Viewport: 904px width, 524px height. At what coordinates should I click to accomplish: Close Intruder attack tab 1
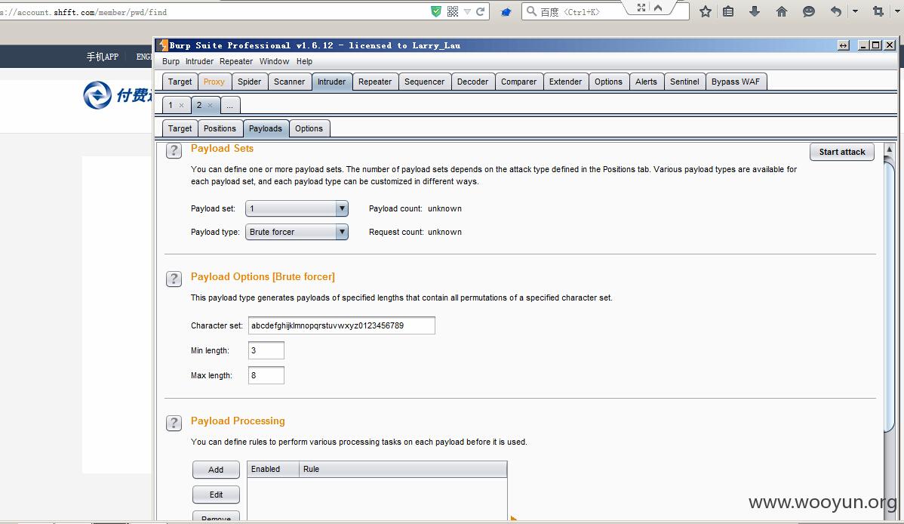point(181,105)
